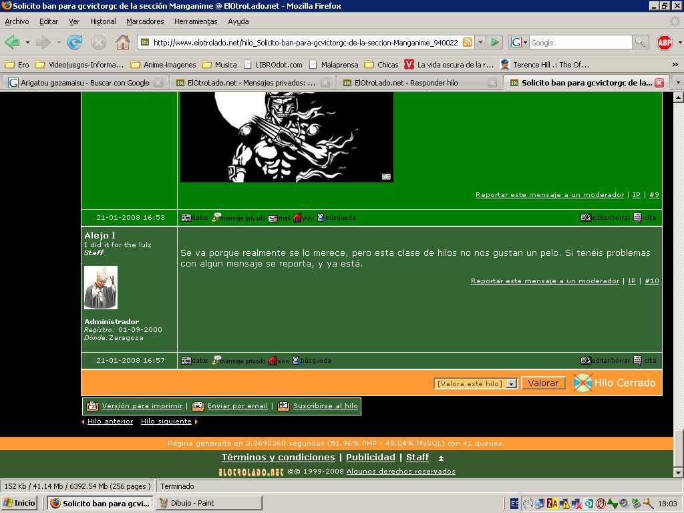Click búsqueda on 16:53 post
The height and width of the screenshot is (513, 684).
[337, 218]
